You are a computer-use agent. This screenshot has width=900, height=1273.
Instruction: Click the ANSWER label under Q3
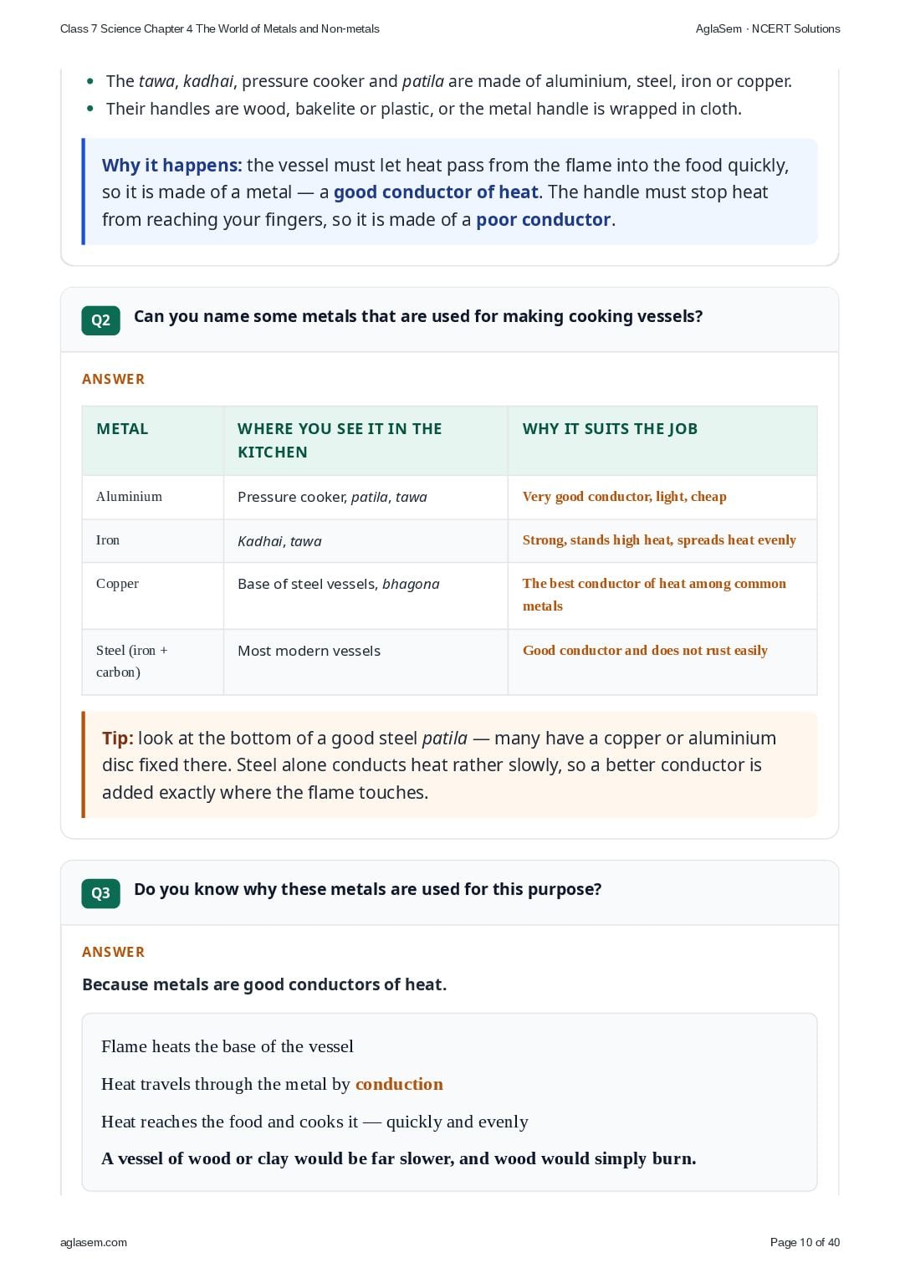(x=113, y=952)
